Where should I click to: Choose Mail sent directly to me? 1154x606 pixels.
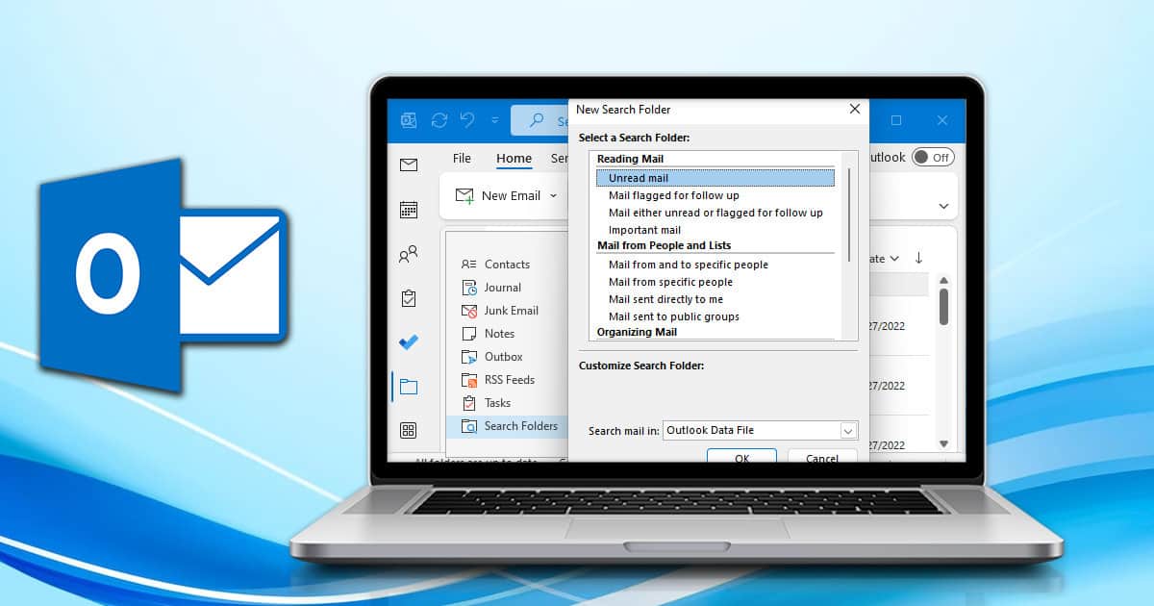[x=665, y=299]
